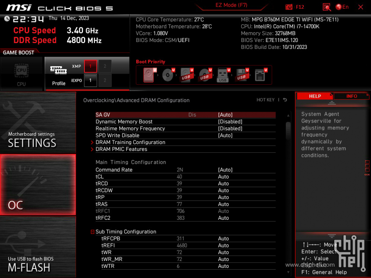Select the USB CD-ROM boot device icon
Screen dimensions: 371x278
point(205,75)
